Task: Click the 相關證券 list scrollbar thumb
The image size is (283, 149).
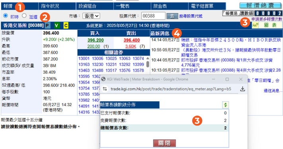Action: click(148, 64)
